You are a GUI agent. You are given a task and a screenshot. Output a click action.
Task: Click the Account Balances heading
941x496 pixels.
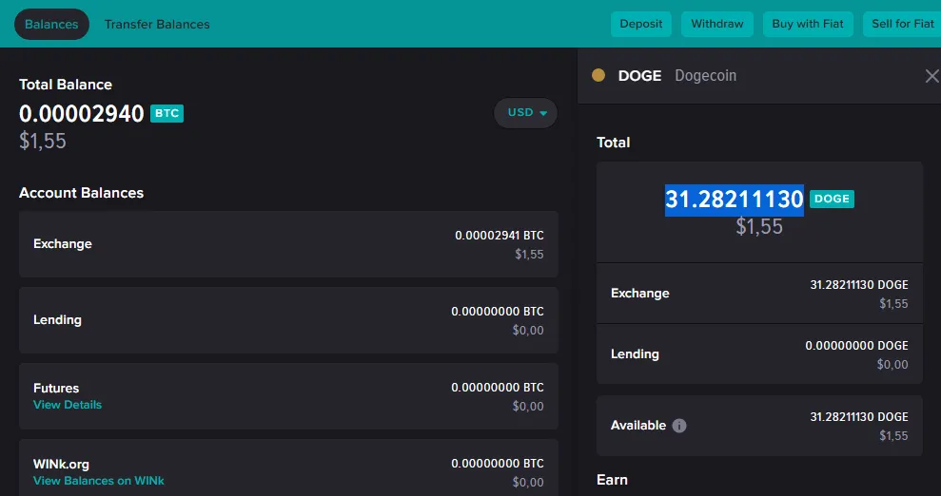[82, 193]
